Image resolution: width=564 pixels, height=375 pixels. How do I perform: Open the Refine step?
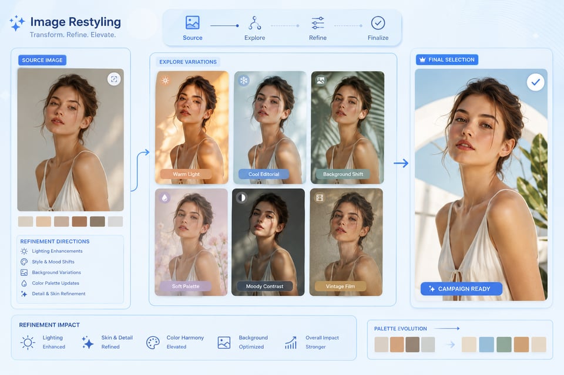(x=318, y=28)
